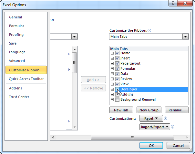This screenshot has height=154, width=195.
Task: Open the Add-Ins options category
Action: (15, 88)
